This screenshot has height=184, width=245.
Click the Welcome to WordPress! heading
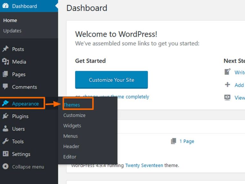click(x=116, y=34)
